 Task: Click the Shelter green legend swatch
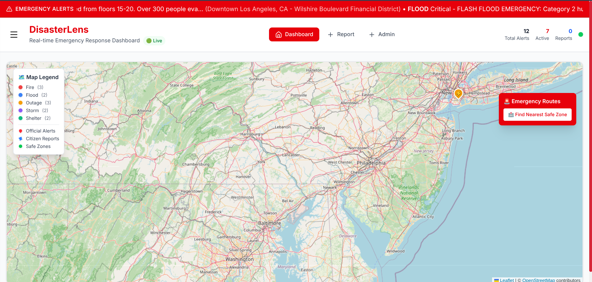point(21,118)
